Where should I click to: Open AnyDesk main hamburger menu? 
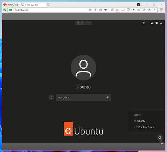coord(161,10)
